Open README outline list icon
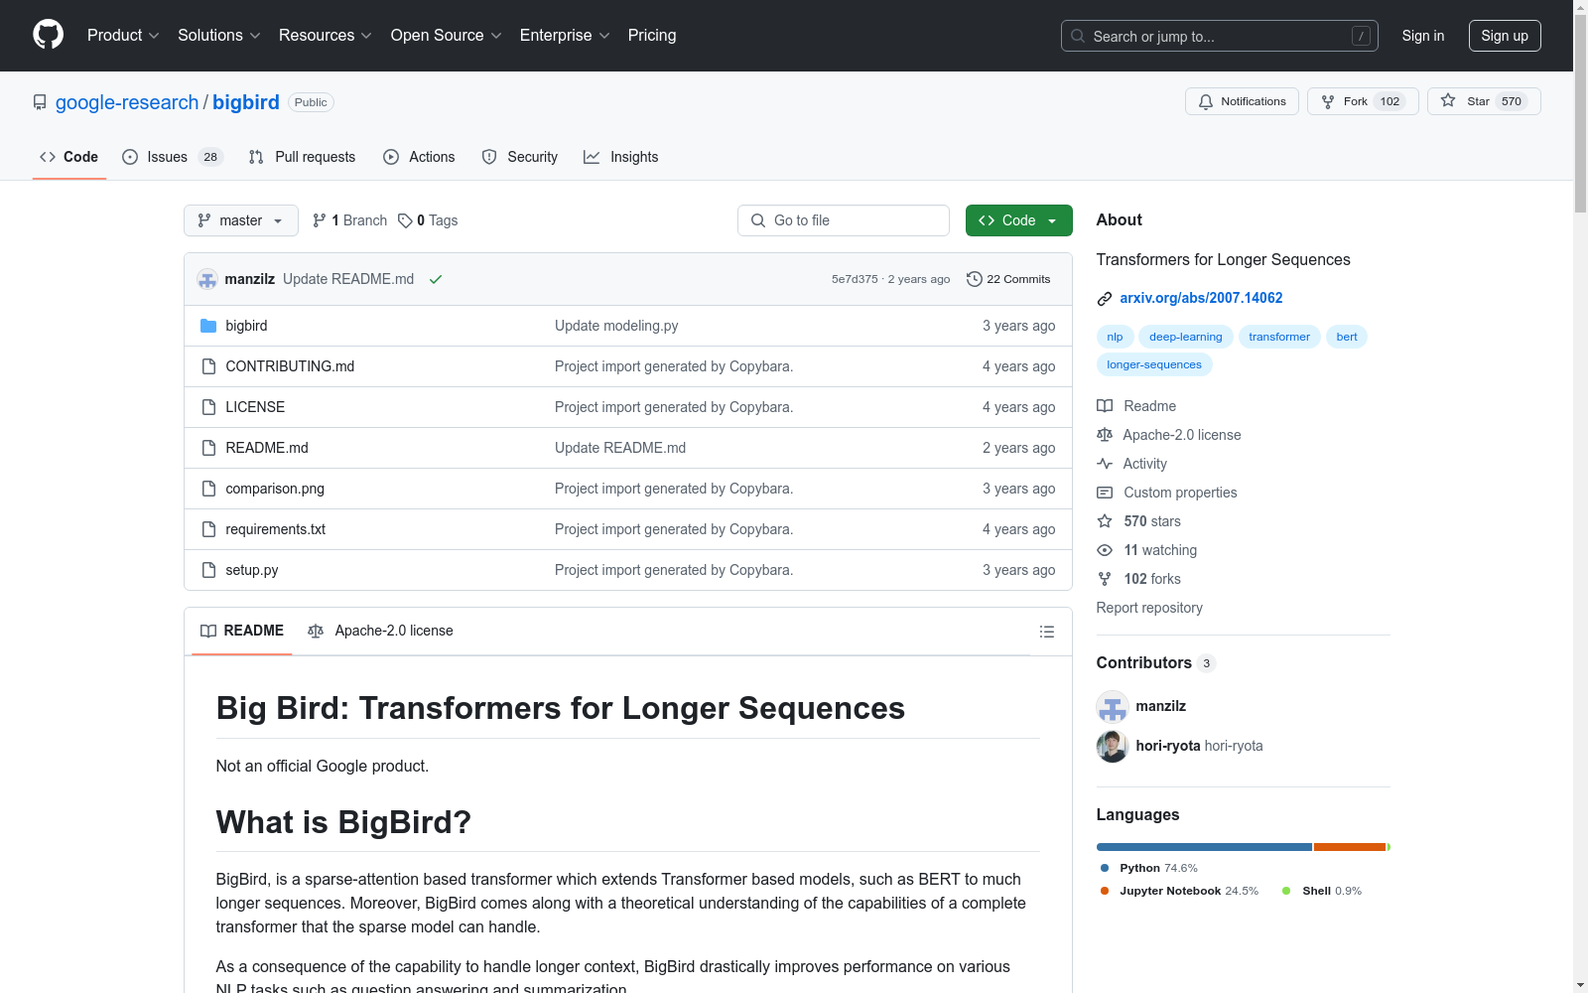Screen dimensions: 1588x993 pos(1046,632)
